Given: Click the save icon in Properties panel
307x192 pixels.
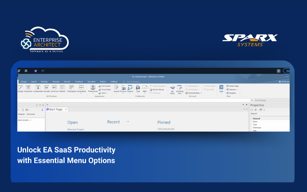Looking at the screenshot, I should pyautogui.click(x=252, y=110).
